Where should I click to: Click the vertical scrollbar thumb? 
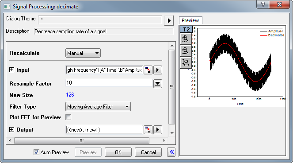[x=171, y=87]
